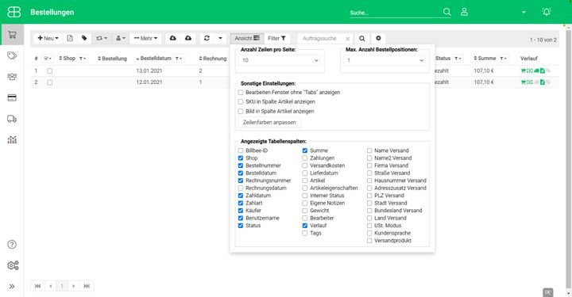Screen dimensions: 572x297
Task: Open the shipping truck sidebar icon
Action: point(12,119)
